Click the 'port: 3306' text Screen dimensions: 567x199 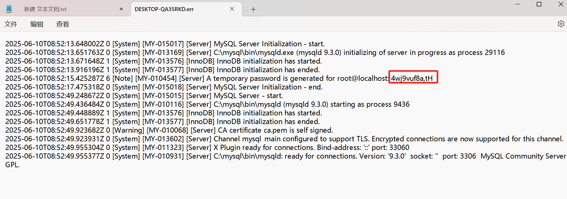pos(459,156)
